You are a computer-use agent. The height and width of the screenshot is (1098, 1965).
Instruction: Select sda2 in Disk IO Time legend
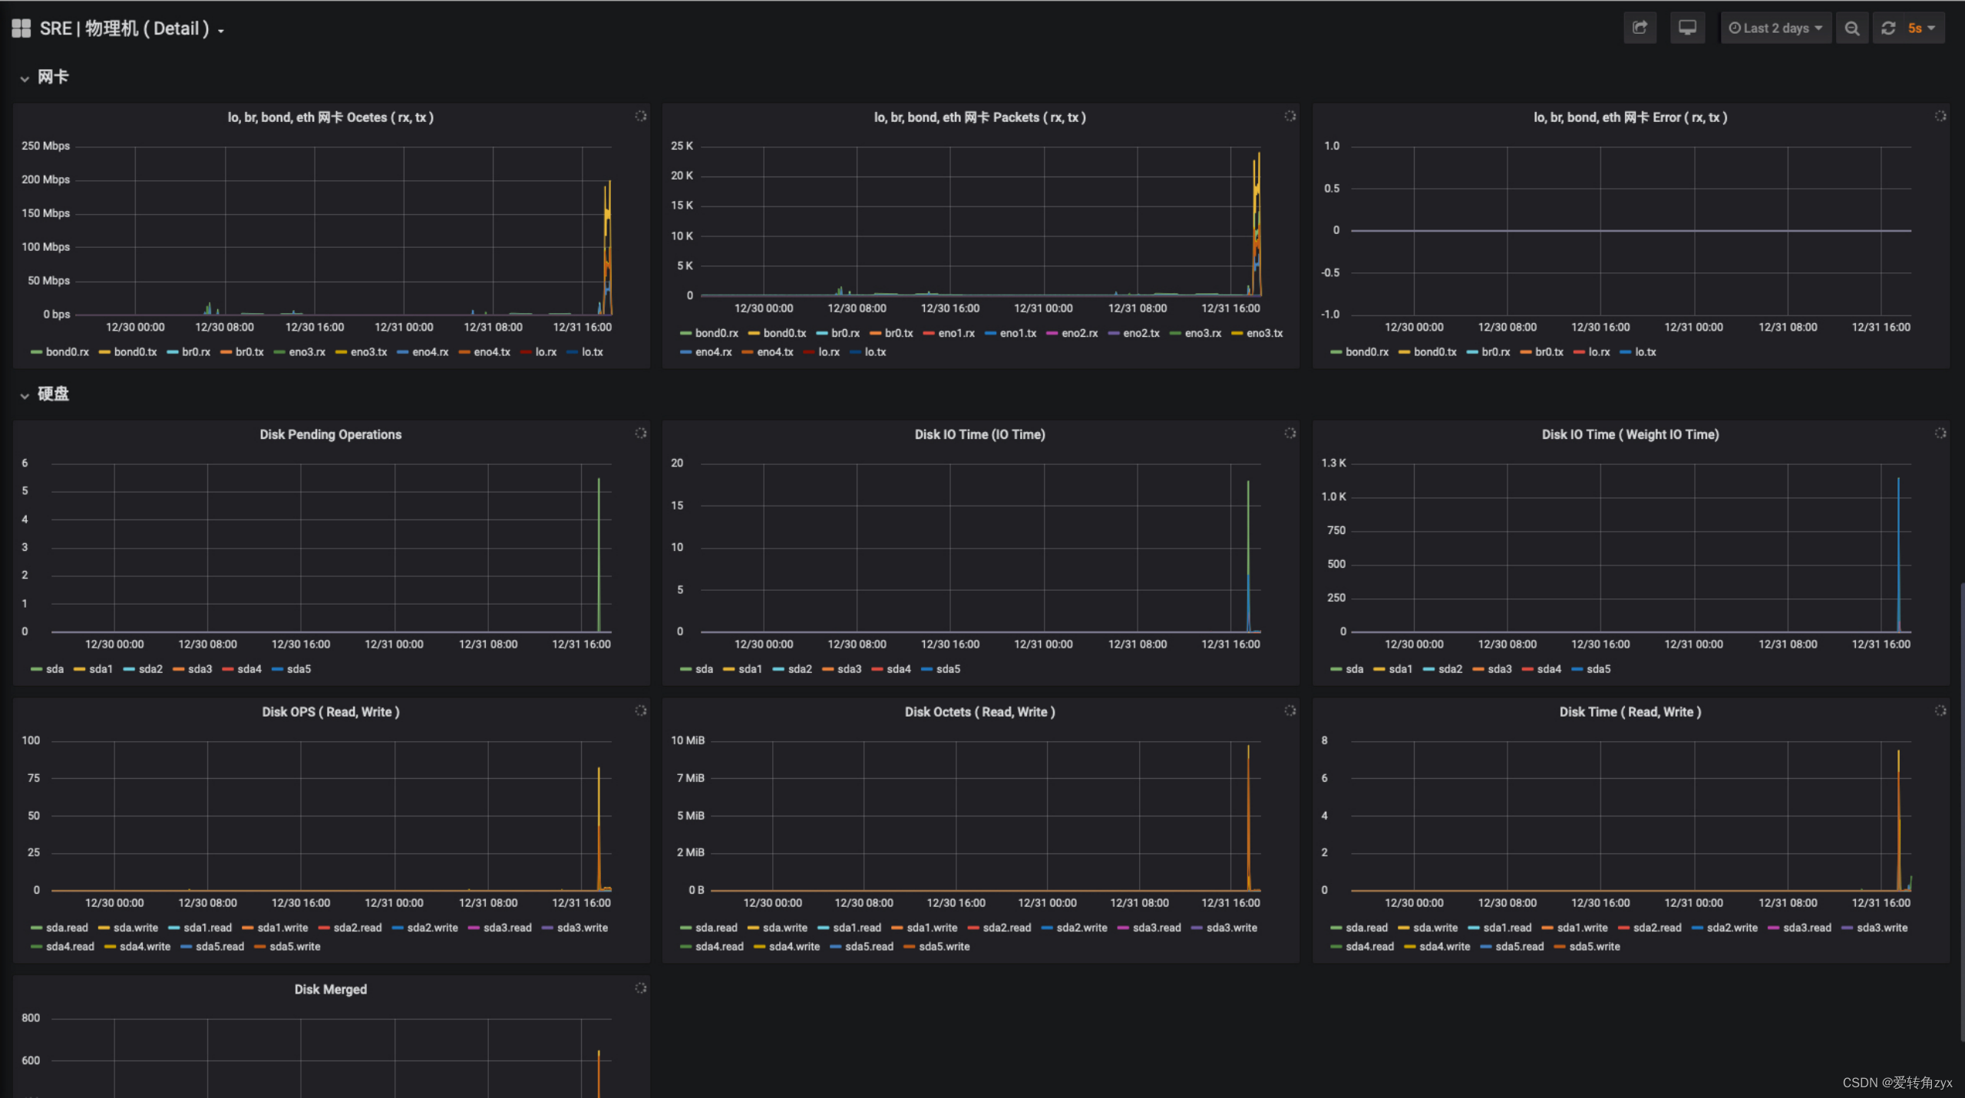coord(800,669)
